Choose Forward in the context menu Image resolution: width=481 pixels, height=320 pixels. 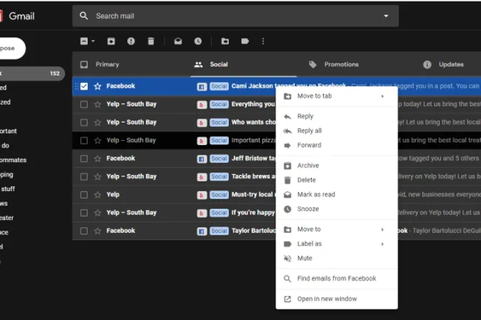337,145
